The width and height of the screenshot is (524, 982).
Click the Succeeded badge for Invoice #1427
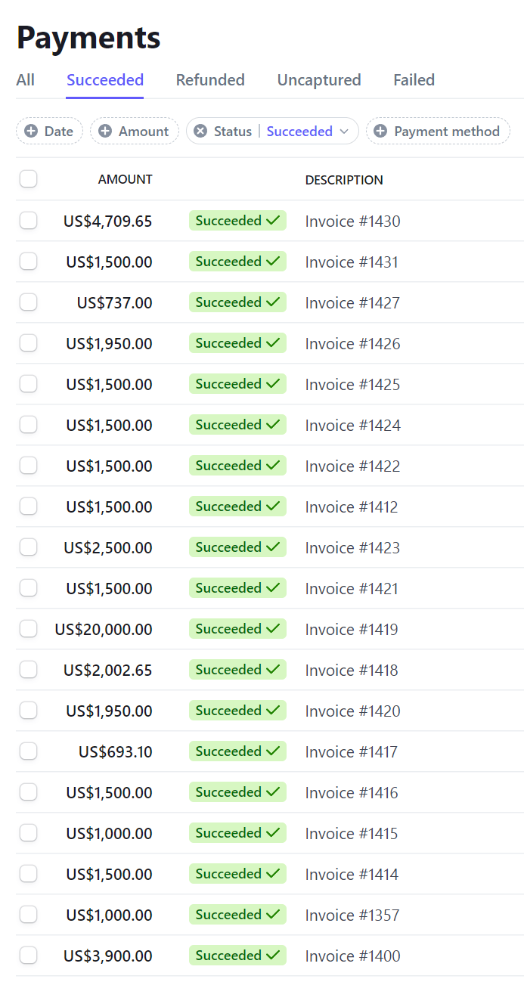click(237, 302)
